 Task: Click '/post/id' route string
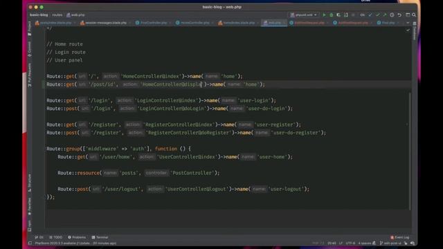tap(102, 84)
